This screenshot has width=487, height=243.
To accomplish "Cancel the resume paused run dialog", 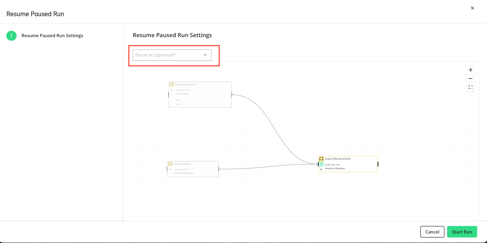I will coord(432,232).
